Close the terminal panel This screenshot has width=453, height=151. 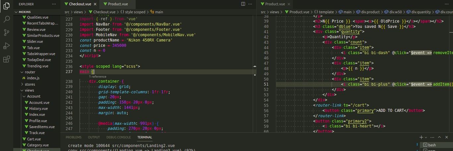pyautogui.click(x=447, y=137)
